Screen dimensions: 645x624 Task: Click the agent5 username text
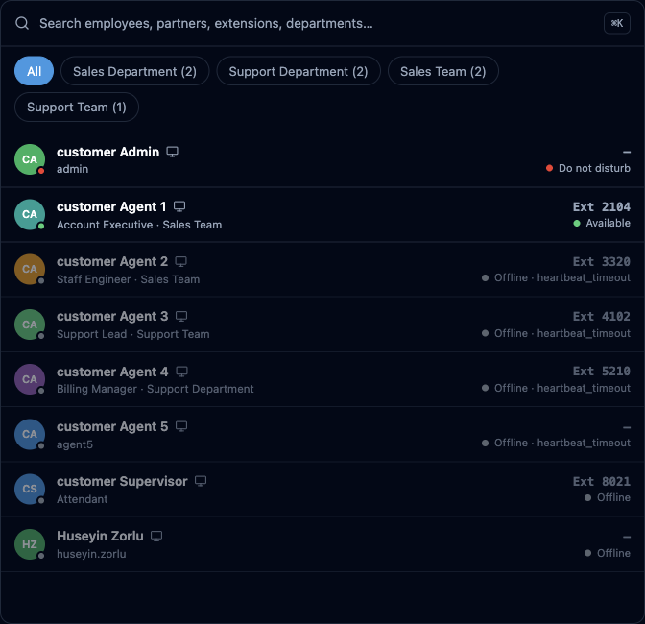[75, 444]
